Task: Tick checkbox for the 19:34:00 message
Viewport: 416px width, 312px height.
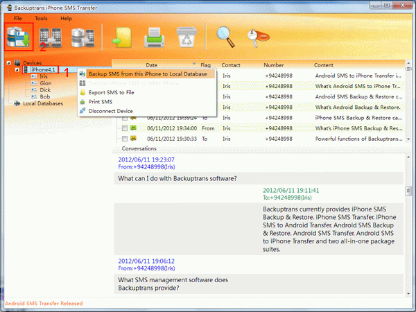Action: tap(124, 128)
